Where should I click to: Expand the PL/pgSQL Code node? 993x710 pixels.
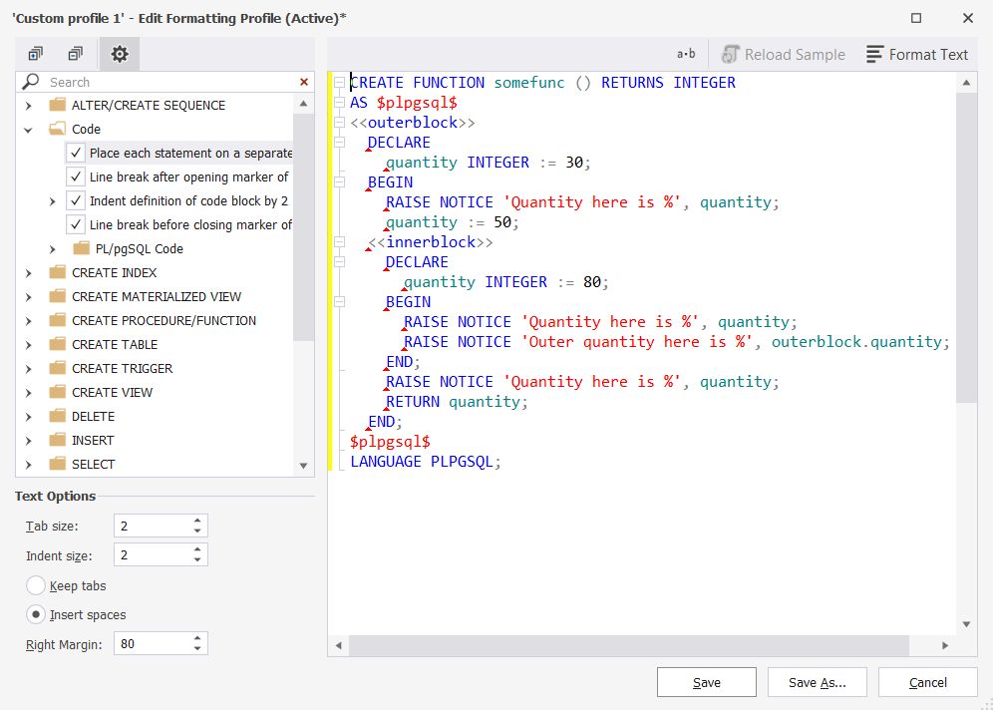[x=53, y=249]
